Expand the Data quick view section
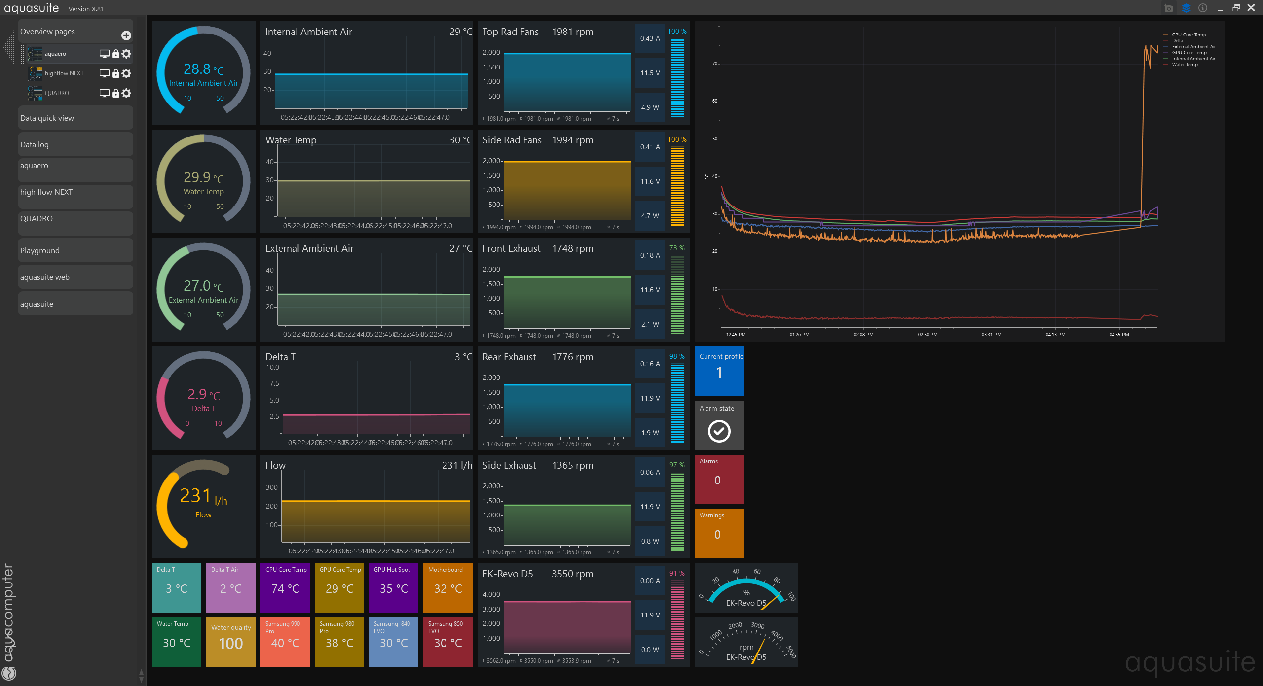The image size is (1263, 686). (75, 118)
